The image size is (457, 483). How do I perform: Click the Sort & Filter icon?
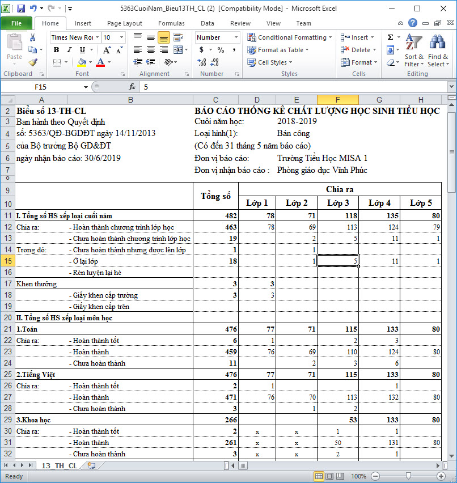414,51
